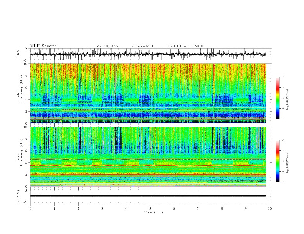Viewport: 304px width, 234px height.
Task: Click the ch.2 frequency tick label "6"
Action: [x=27, y=151]
